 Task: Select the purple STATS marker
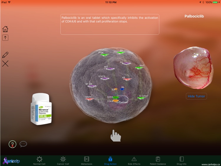105,78
